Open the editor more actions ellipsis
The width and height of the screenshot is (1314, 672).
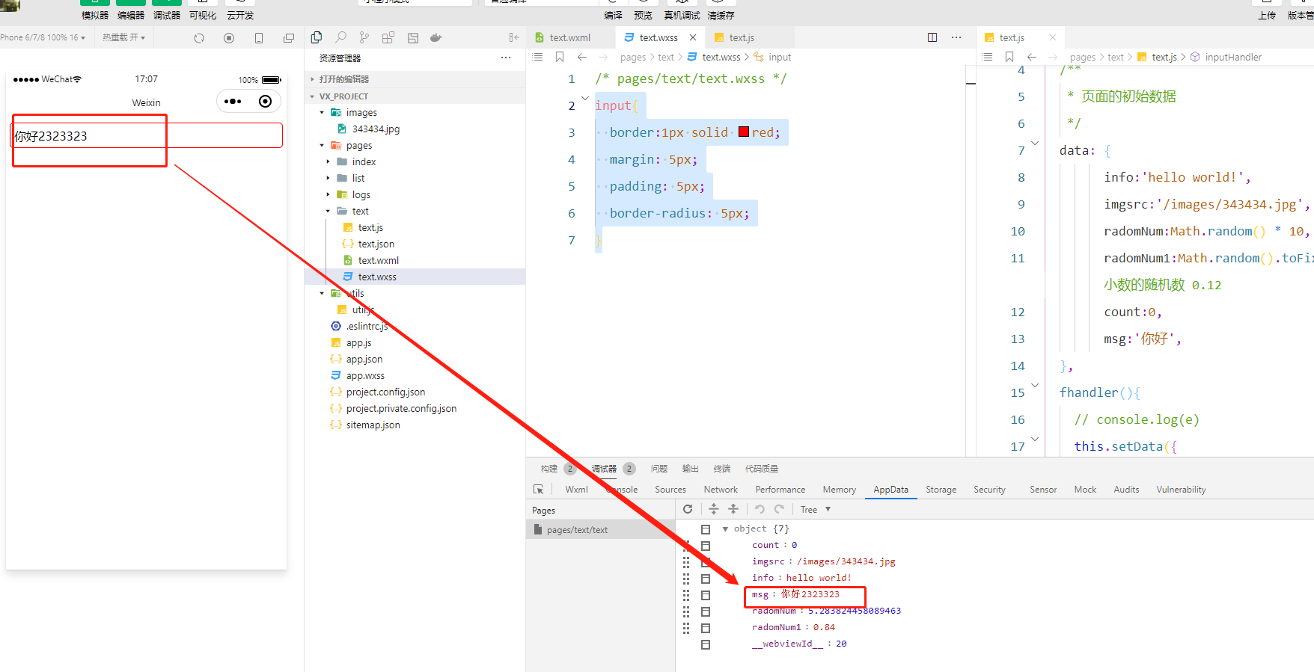coord(956,37)
